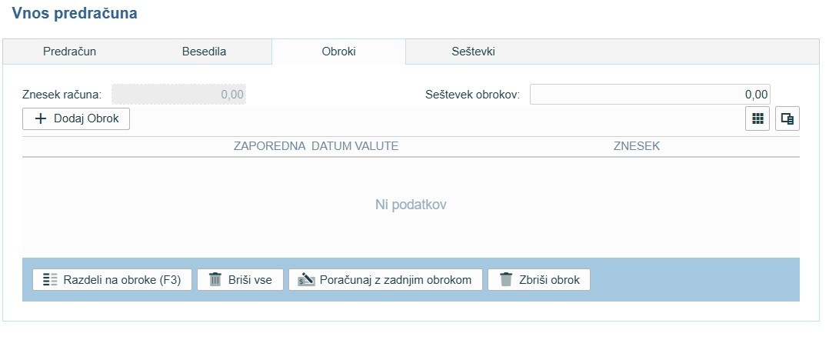Click the DATUM VALUTE column header
This screenshot has width=829, height=350.
click(x=355, y=146)
